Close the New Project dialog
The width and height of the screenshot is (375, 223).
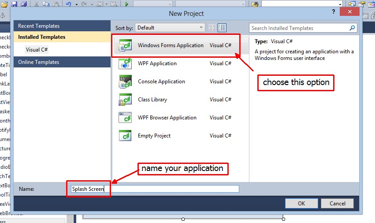(x=349, y=11)
